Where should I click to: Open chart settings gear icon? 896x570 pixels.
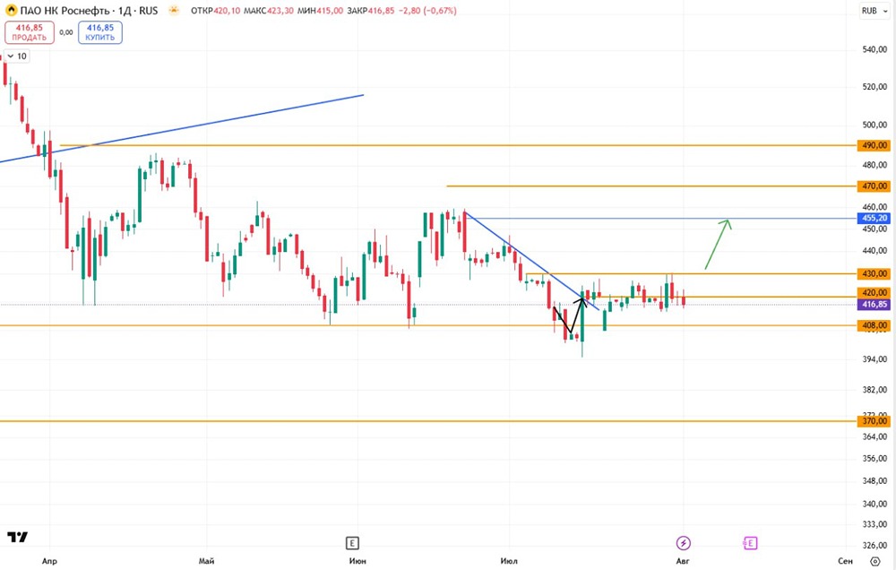pyautogui.click(x=874, y=561)
